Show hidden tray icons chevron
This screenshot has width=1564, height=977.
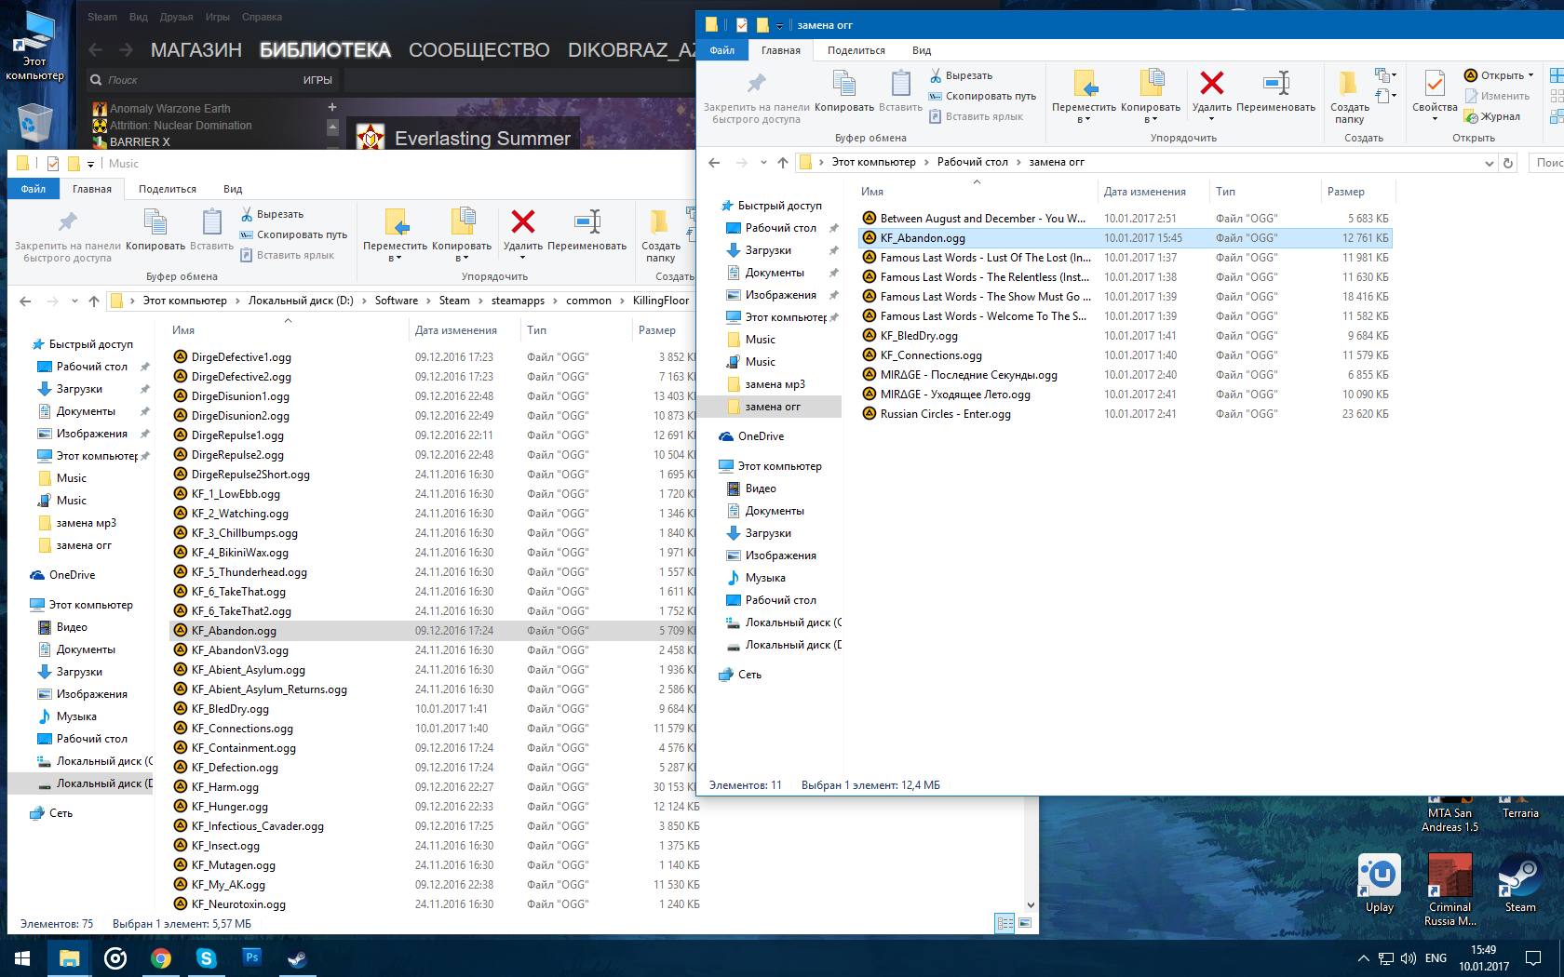[1363, 958]
